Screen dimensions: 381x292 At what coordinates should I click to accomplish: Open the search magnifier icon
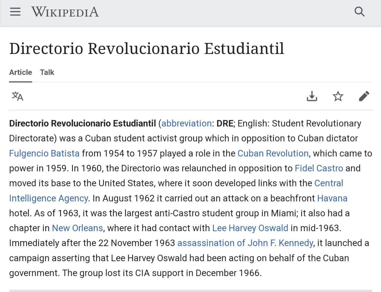coord(360,12)
